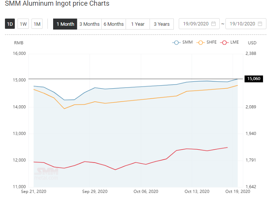Viewport: 274px width, 200px height.
Task: Click the USD axis unit label
Action: point(252,43)
